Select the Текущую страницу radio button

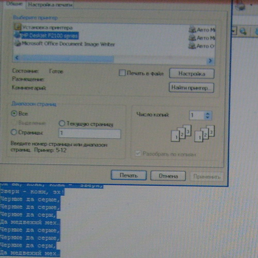tap(62, 123)
